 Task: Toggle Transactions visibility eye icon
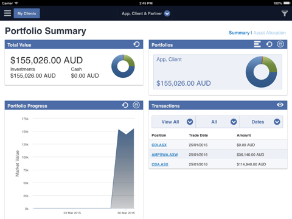280,105
